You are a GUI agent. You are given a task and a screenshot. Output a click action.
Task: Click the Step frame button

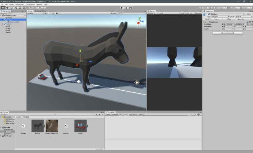click(131, 8)
